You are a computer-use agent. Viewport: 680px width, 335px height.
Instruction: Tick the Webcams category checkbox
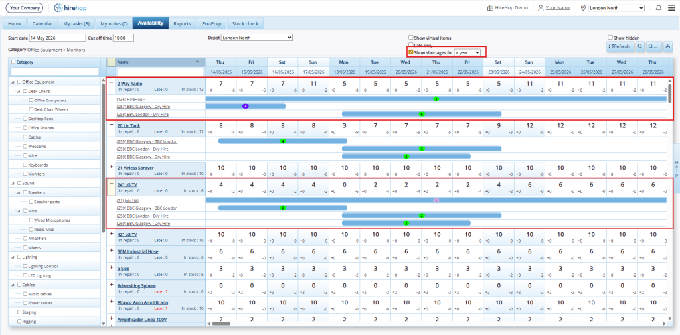pos(25,146)
